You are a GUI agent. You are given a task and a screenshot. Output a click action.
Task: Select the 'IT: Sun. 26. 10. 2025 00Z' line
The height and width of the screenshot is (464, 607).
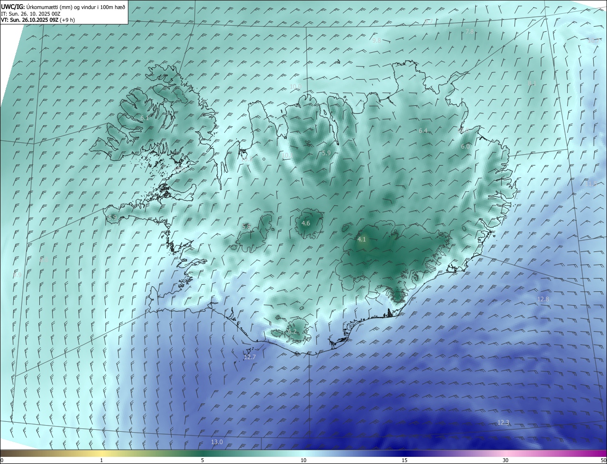coord(30,14)
